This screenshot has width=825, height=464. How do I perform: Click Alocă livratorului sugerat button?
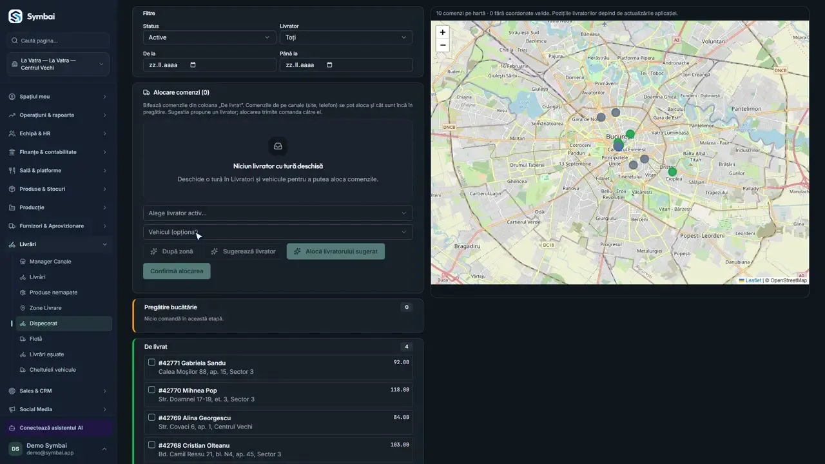point(336,251)
